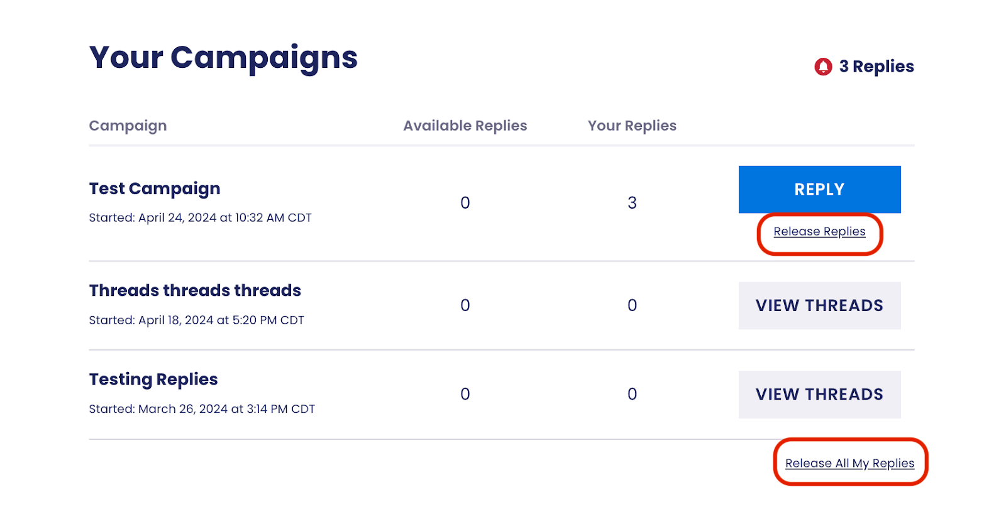1006x509 pixels.
Task: Open the 3 Replies notification text
Action: click(x=876, y=67)
